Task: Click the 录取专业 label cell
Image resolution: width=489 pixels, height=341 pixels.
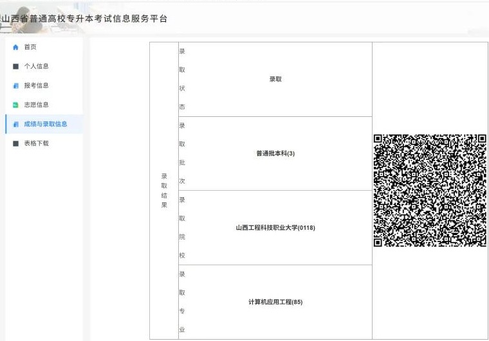Action: (x=182, y=302)
